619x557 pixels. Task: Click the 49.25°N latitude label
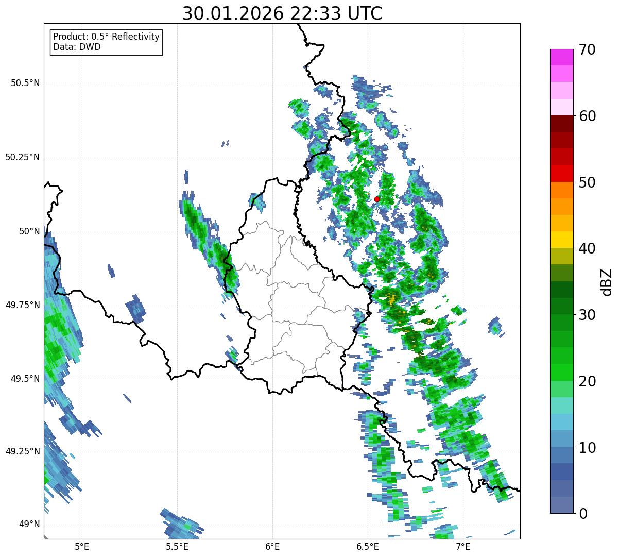click(x=22, y=451)
